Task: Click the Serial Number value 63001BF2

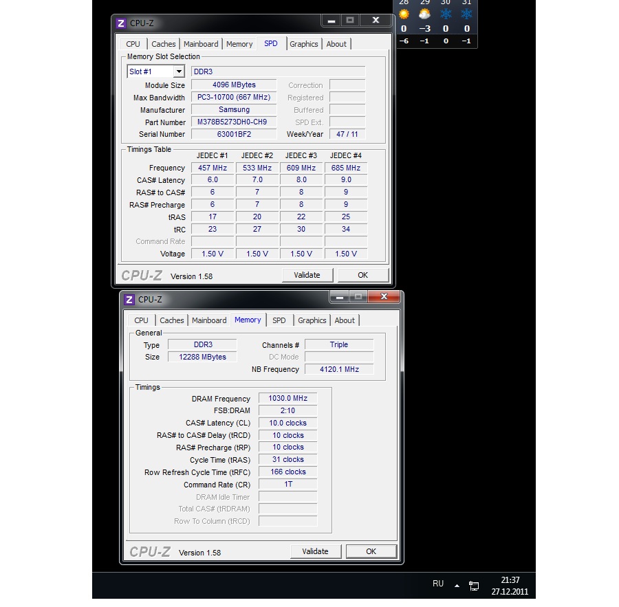Action: point(234,134)
